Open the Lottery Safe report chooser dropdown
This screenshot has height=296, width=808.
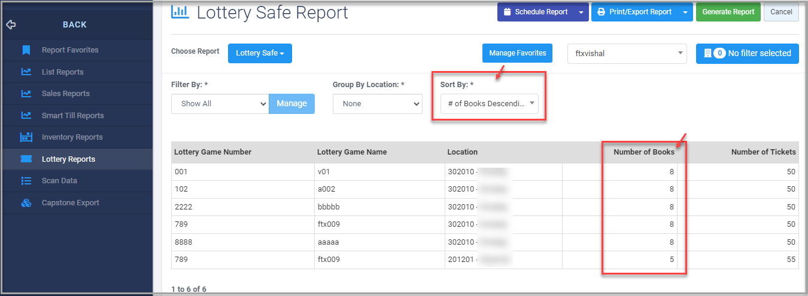click(x=260, y=53)
